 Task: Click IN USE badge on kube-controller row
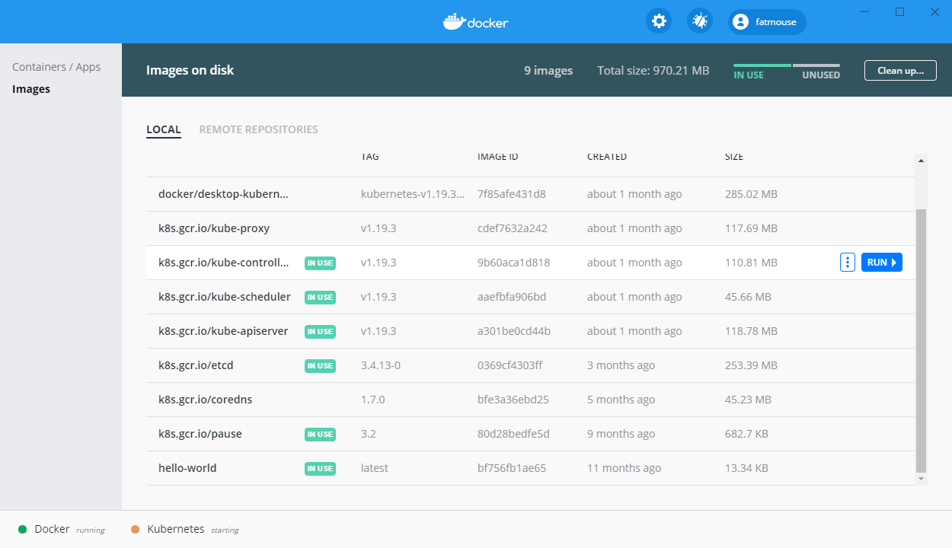point(321,263)
